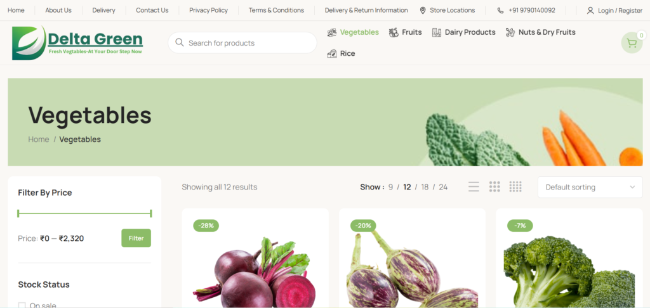
Task: Show 9 products per page
Action: (x=390, y=187)
